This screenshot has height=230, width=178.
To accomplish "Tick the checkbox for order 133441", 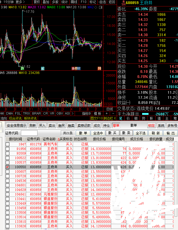I will (x=7, y=199).
